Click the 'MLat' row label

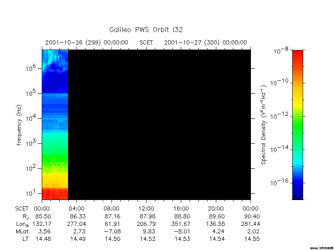pyautogui.click(x=22, y=231)
